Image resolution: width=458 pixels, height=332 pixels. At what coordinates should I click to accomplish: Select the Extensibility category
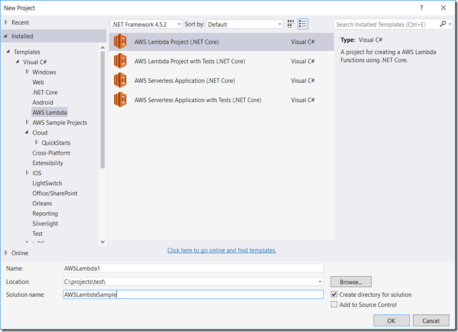pyautogui.click(x=48, y=163)
